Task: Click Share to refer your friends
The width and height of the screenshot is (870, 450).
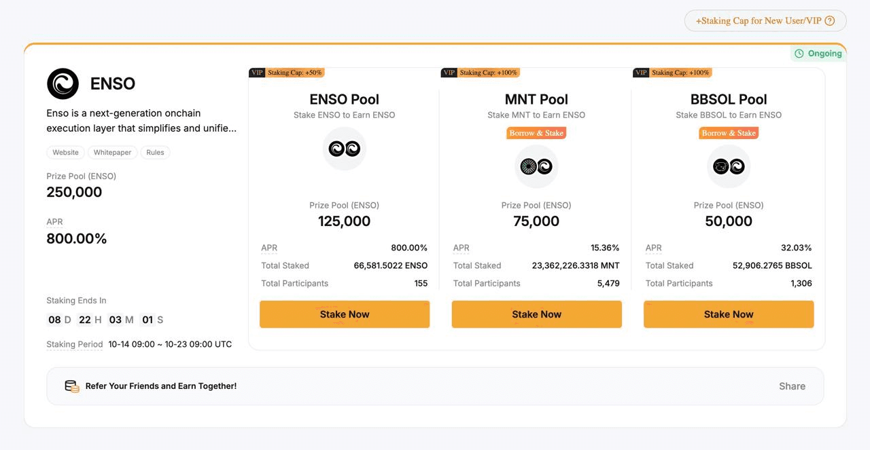Action: 792,386
